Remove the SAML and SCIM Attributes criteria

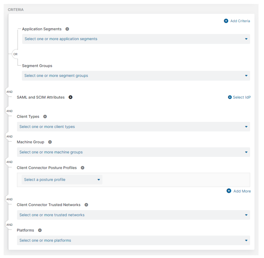pyautogui.click(x=70, y=97)
